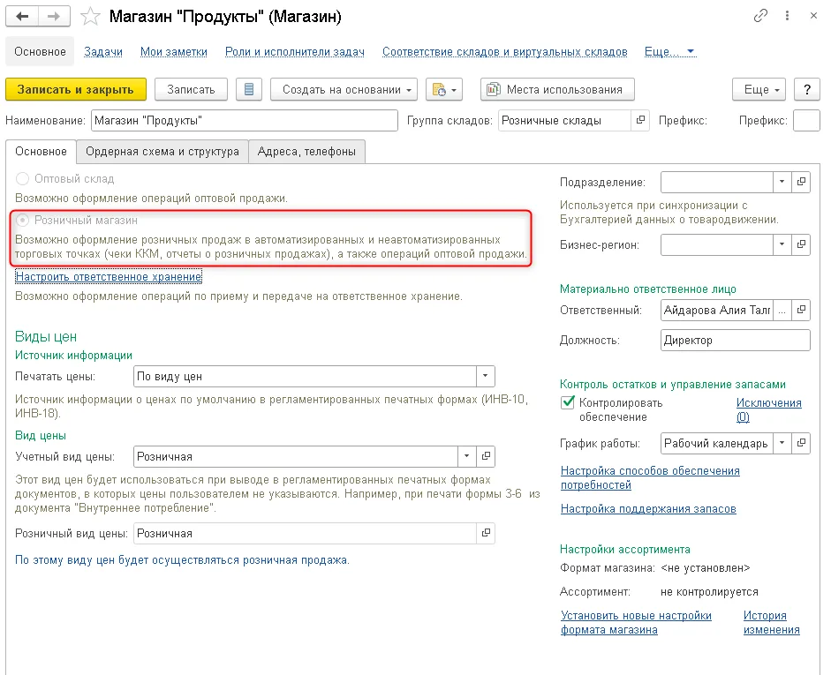Switch to the Адреса, телефоны tab
This screenshot has height=675, width=831.
click(x=306, y=152)
